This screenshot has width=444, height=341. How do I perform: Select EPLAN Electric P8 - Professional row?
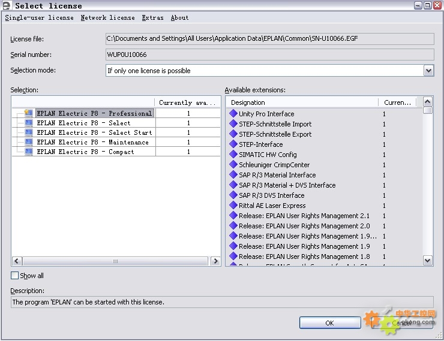point(116,113)
